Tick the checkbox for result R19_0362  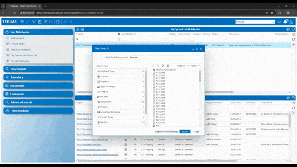click(154, 75)
